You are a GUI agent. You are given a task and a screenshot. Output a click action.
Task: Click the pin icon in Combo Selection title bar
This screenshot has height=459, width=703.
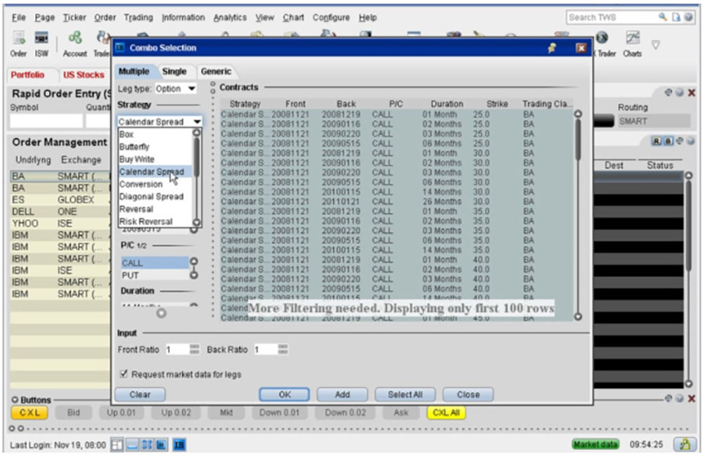(x=553, y=48)
